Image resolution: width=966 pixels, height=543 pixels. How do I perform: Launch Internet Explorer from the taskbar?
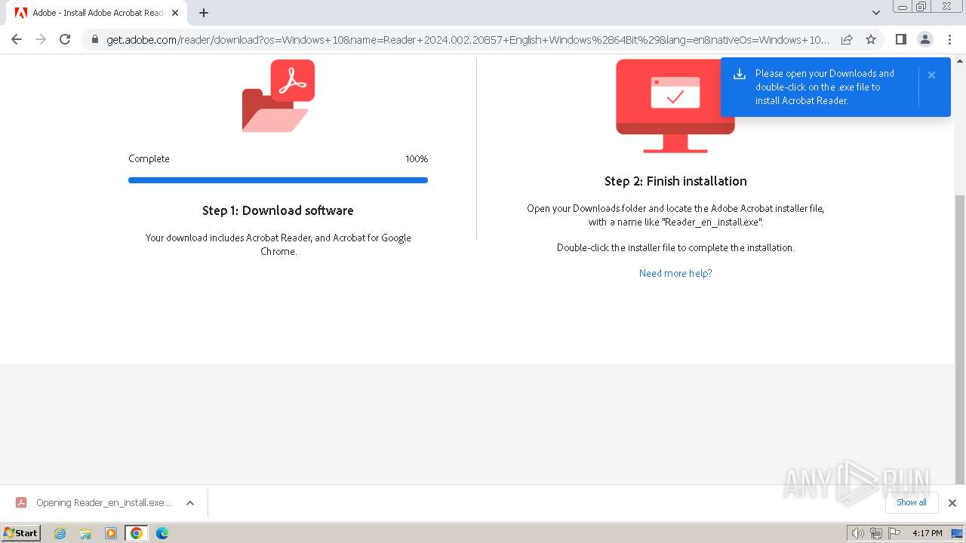click(60, 533)
